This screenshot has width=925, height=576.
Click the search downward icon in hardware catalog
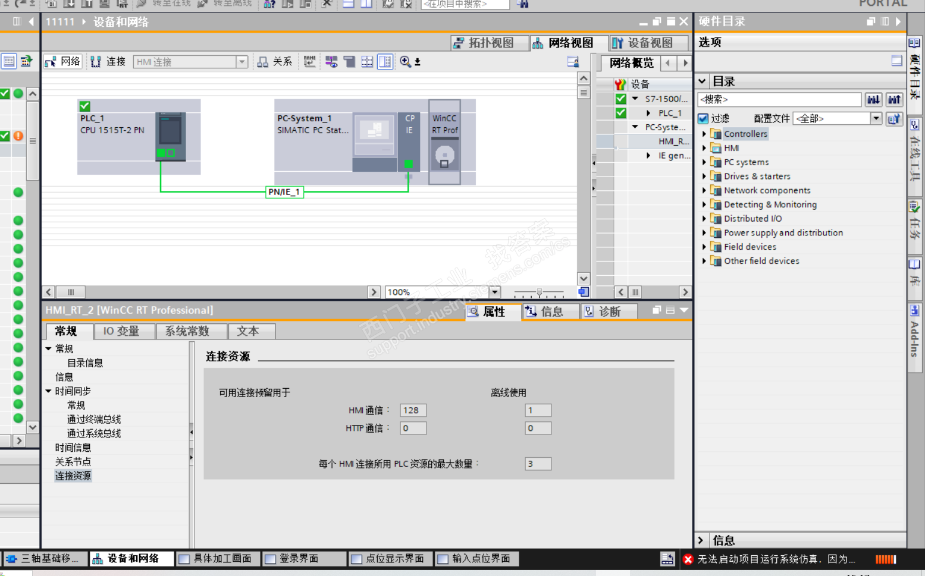click(873, 99)
